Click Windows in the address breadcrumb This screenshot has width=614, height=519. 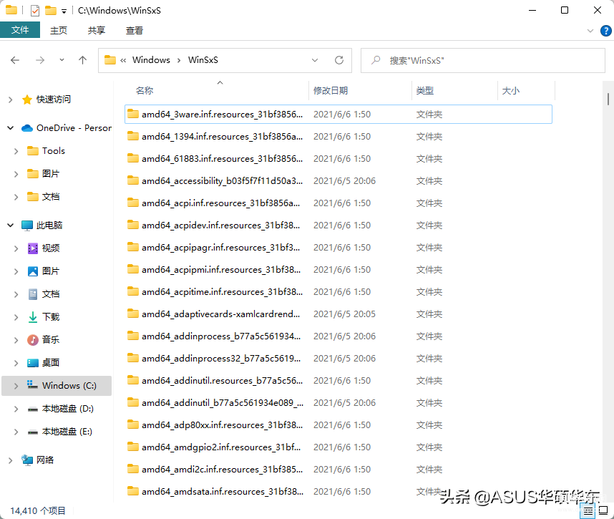pyautogui.click(x=151, y=60)
